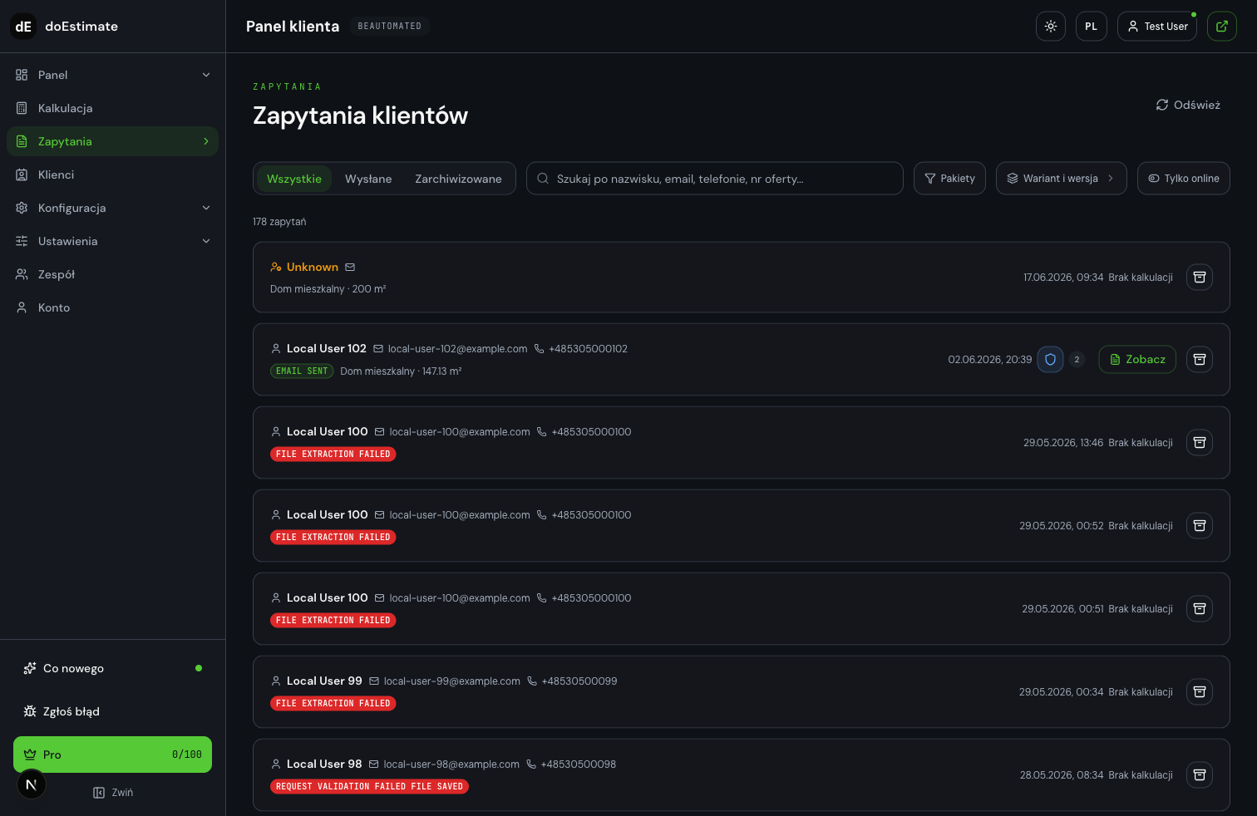Expand the Panel menu chevron
The height and width of the screenshot is (816, 1257).
[206, 75]
